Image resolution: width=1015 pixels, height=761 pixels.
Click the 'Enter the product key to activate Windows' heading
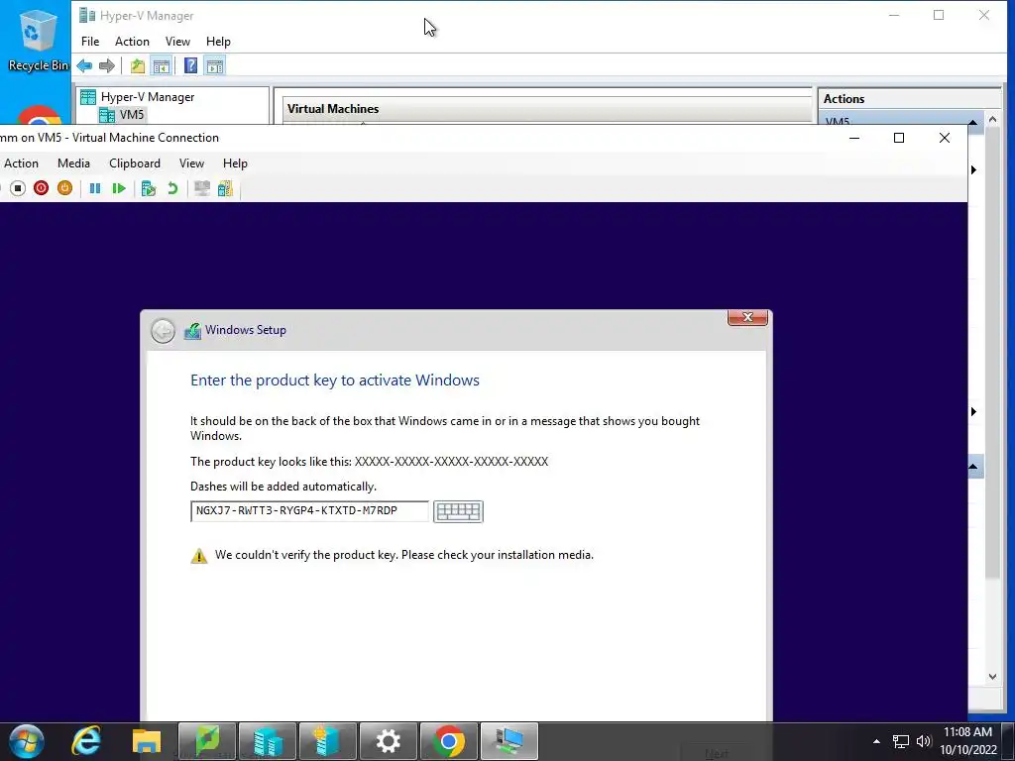pyautogui.click(x=335, y=380)
